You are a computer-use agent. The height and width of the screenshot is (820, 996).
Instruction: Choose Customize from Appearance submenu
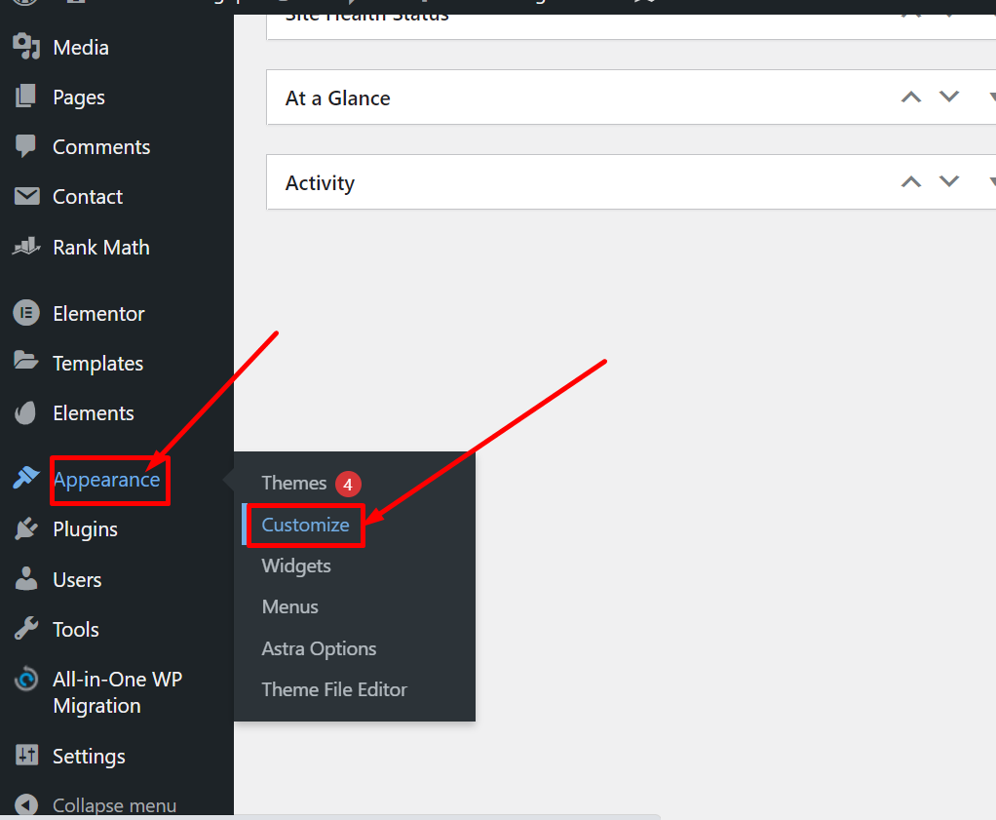coord(306,526)
